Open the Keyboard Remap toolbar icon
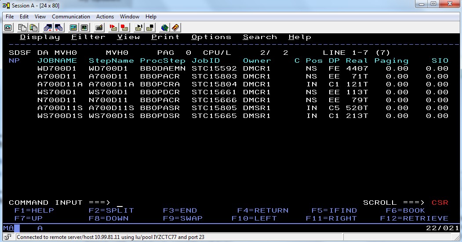The image size is (462, 242). click(x=99, y=28)
